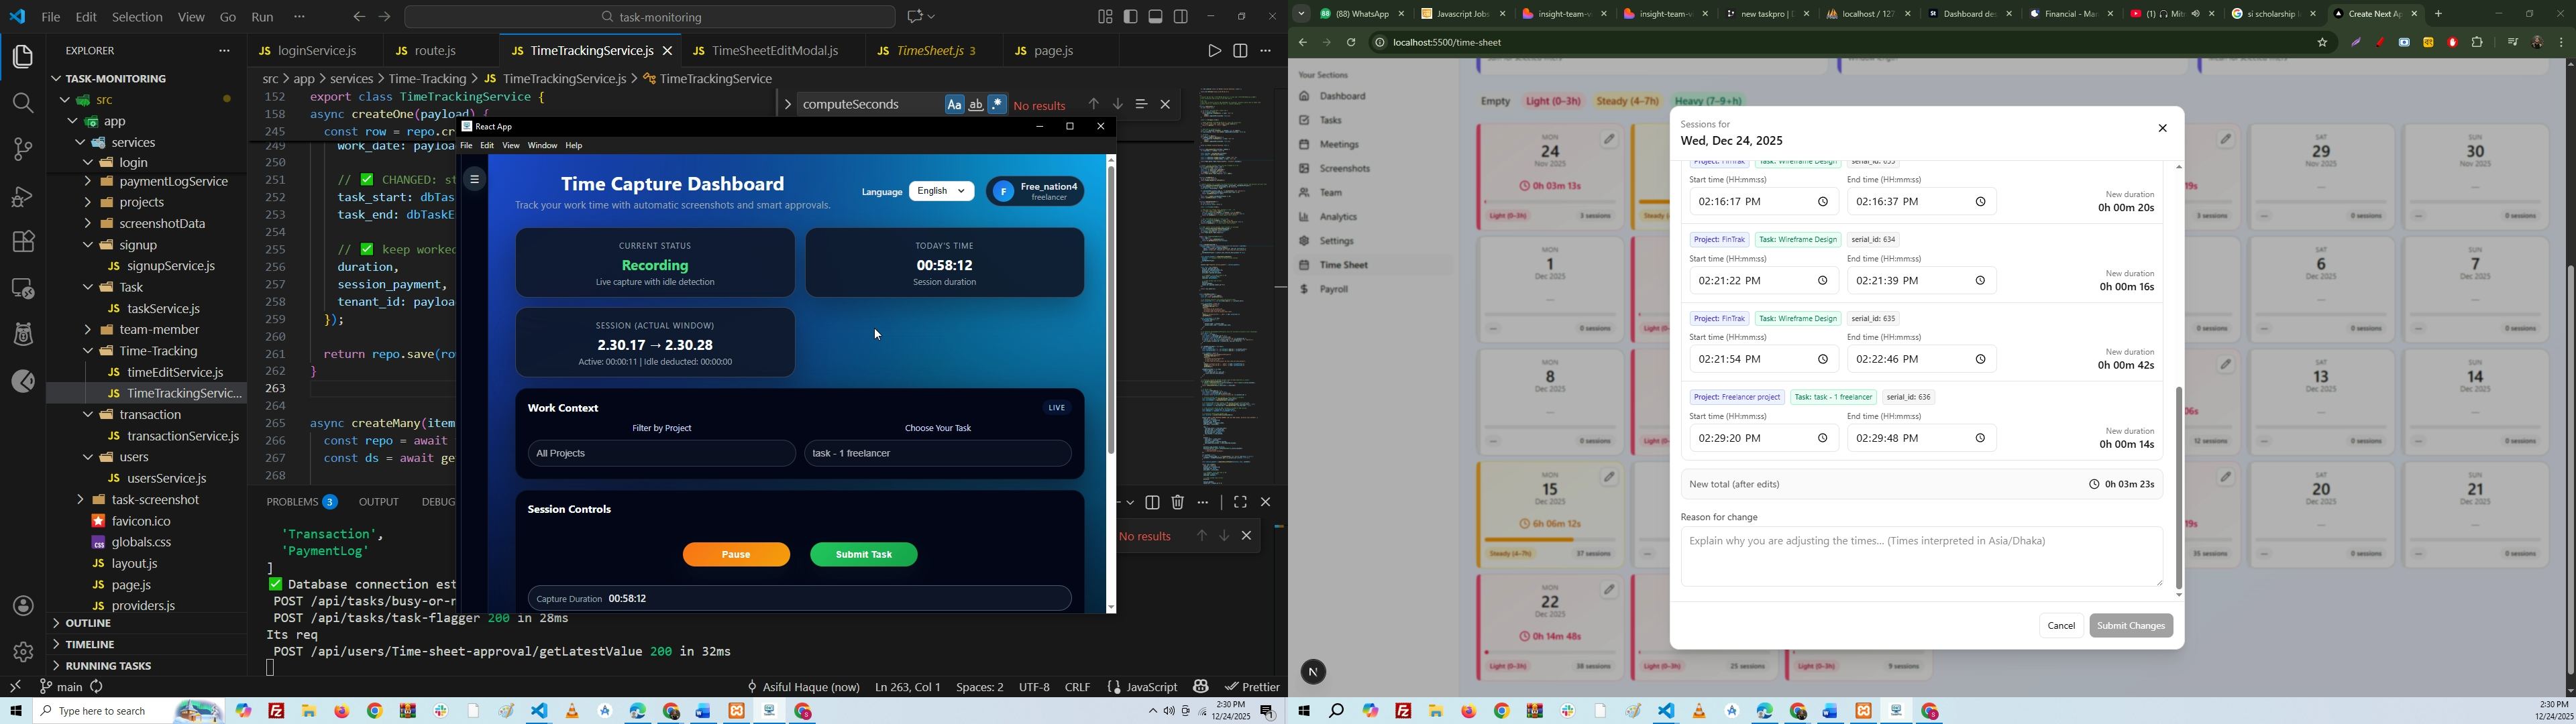
Task: Open Source Control view in activity bar
Action: [22, 149]
